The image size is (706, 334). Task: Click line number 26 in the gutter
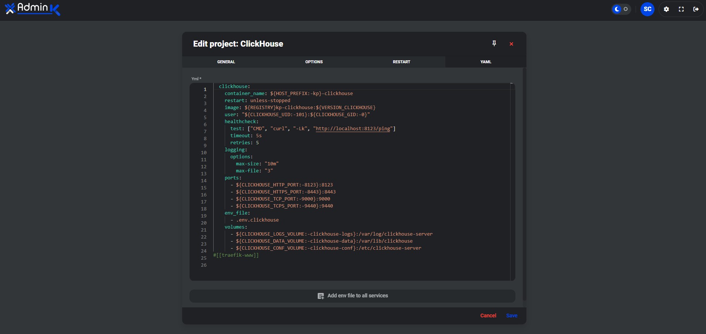coord(204,265)
